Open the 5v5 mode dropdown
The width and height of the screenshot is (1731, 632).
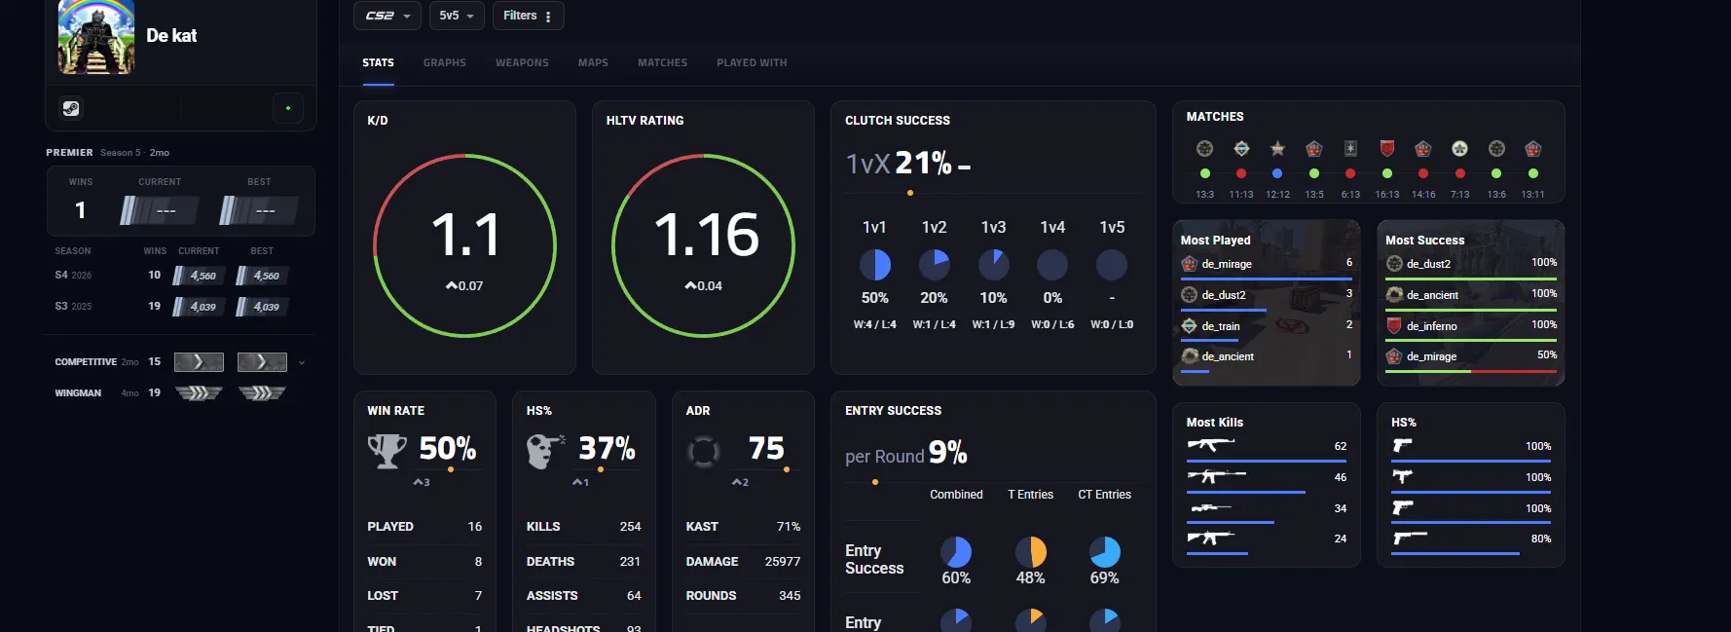click(457, 16)
